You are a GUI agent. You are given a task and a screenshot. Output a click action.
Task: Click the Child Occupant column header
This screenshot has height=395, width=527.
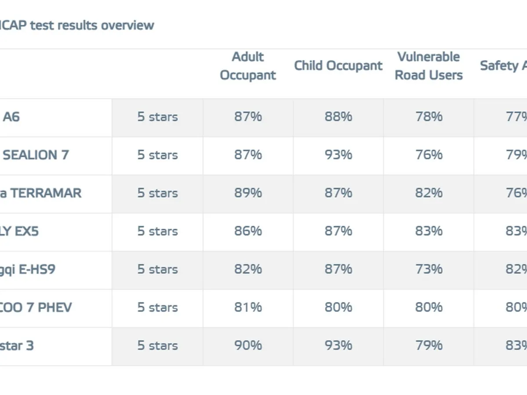coord(338,66)
